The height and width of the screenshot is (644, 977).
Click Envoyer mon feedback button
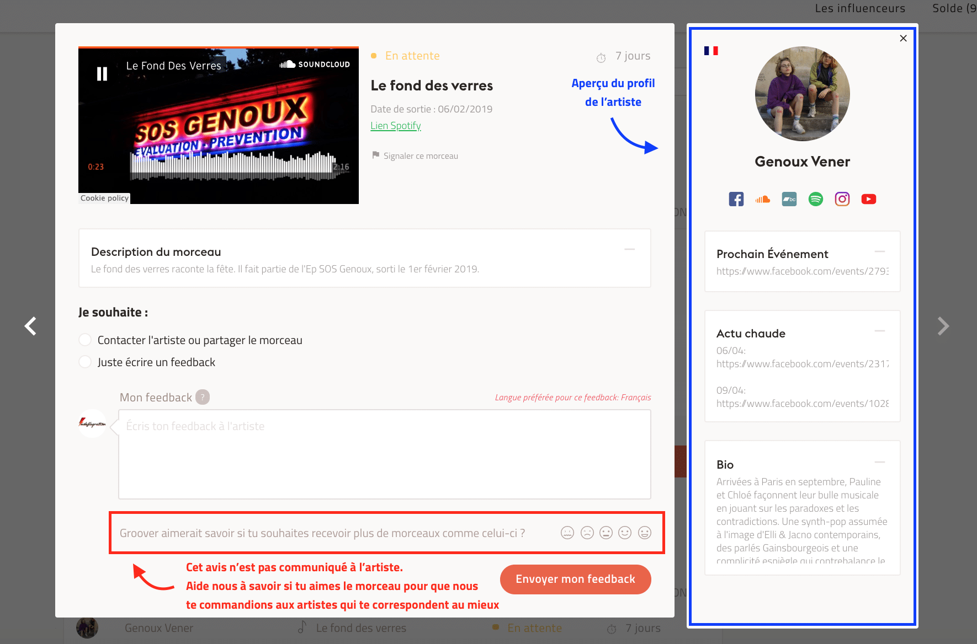(576, 579)
